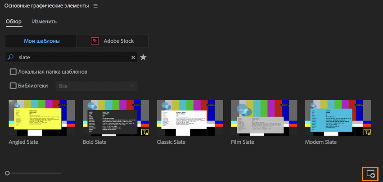
Task: Click the Основные графические элементы panel title
Action: tap(46, 6)
